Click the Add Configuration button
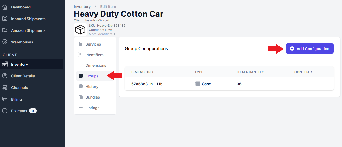342x147 pixels. [310, 49]
